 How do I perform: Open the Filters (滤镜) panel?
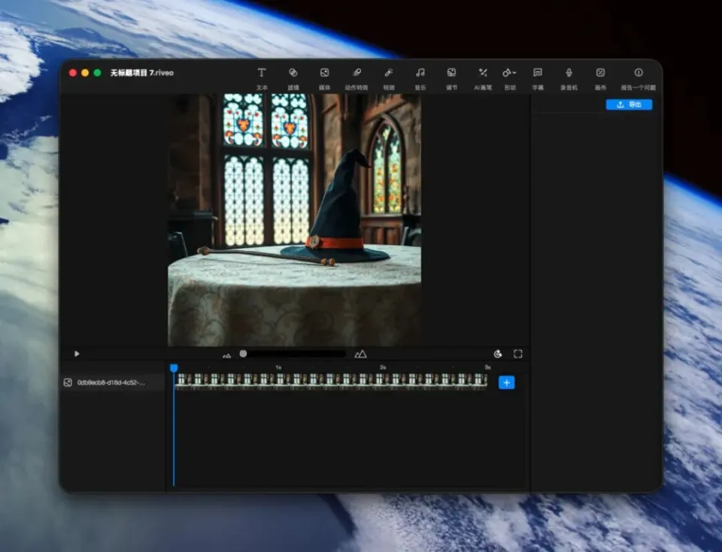click(x=293, y=74)
